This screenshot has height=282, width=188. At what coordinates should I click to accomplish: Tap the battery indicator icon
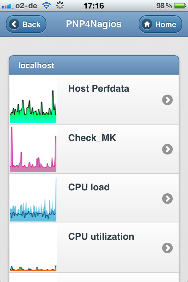pyautogui.click(x=179, y=6)
